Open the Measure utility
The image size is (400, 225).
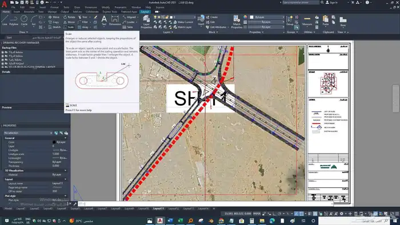point(307,21)
